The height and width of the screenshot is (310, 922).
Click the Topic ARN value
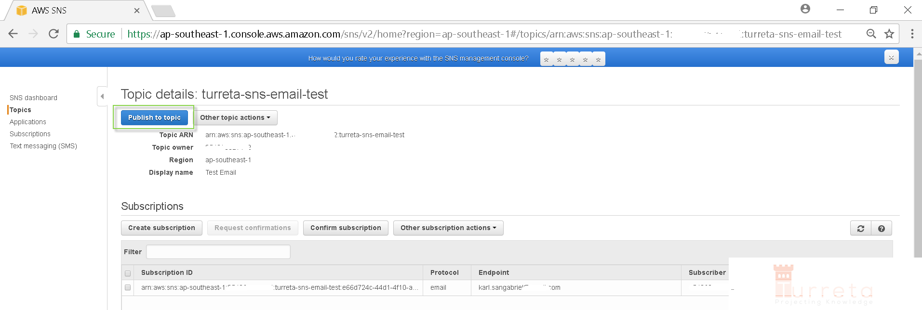coord(305,135)
